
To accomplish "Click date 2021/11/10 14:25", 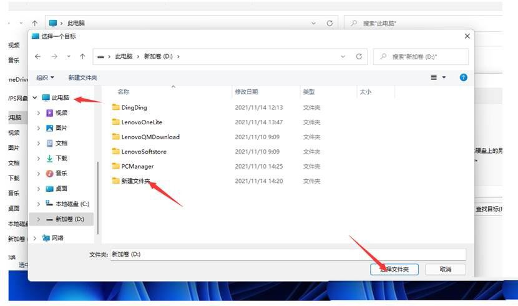I will (259, 166).
